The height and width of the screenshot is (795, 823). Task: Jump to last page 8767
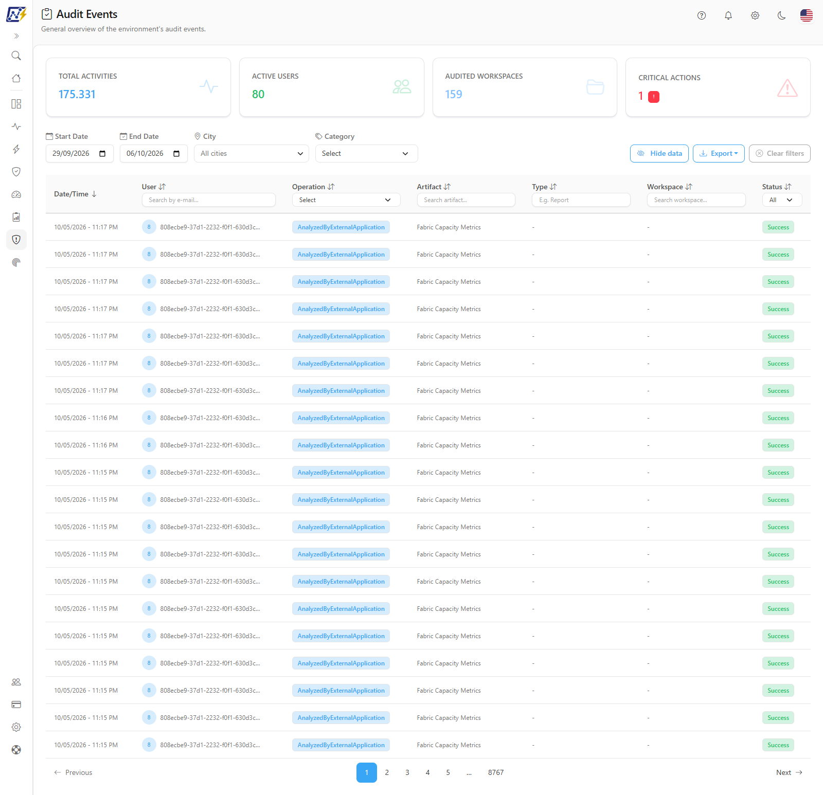[x=496, y=772]
